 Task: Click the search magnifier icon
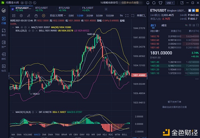[x=154, y=3]
